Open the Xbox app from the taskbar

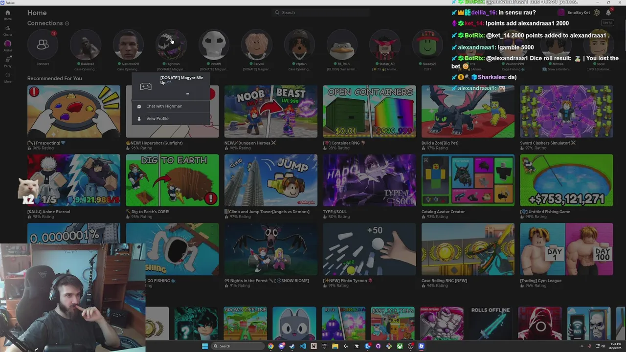400,346
